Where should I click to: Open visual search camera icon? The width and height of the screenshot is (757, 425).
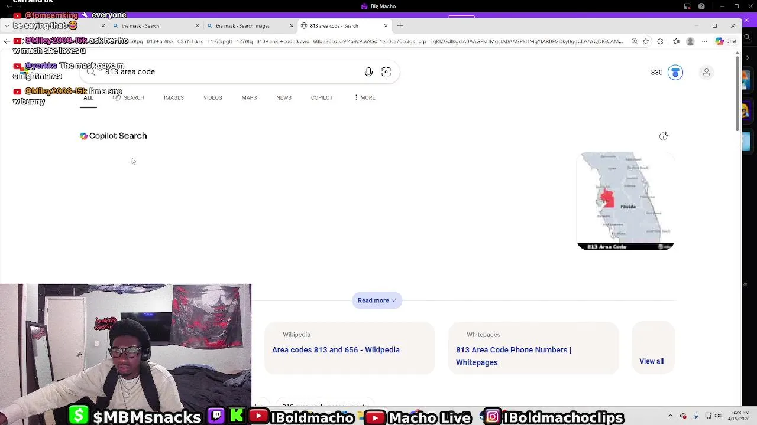click(x=386, y=72)
